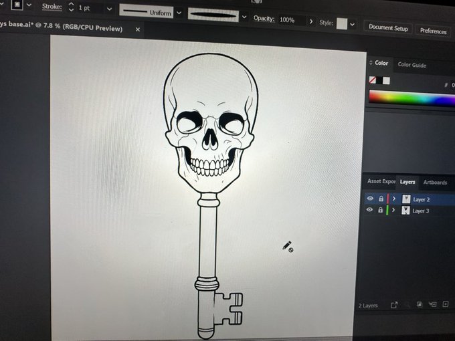The height and width of the screenshot is (341, 455).
Task: Click the Make/Release Clipping Mask icon
Action: [420, 304]
